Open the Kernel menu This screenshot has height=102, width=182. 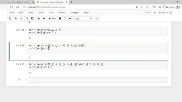(62, 12)
